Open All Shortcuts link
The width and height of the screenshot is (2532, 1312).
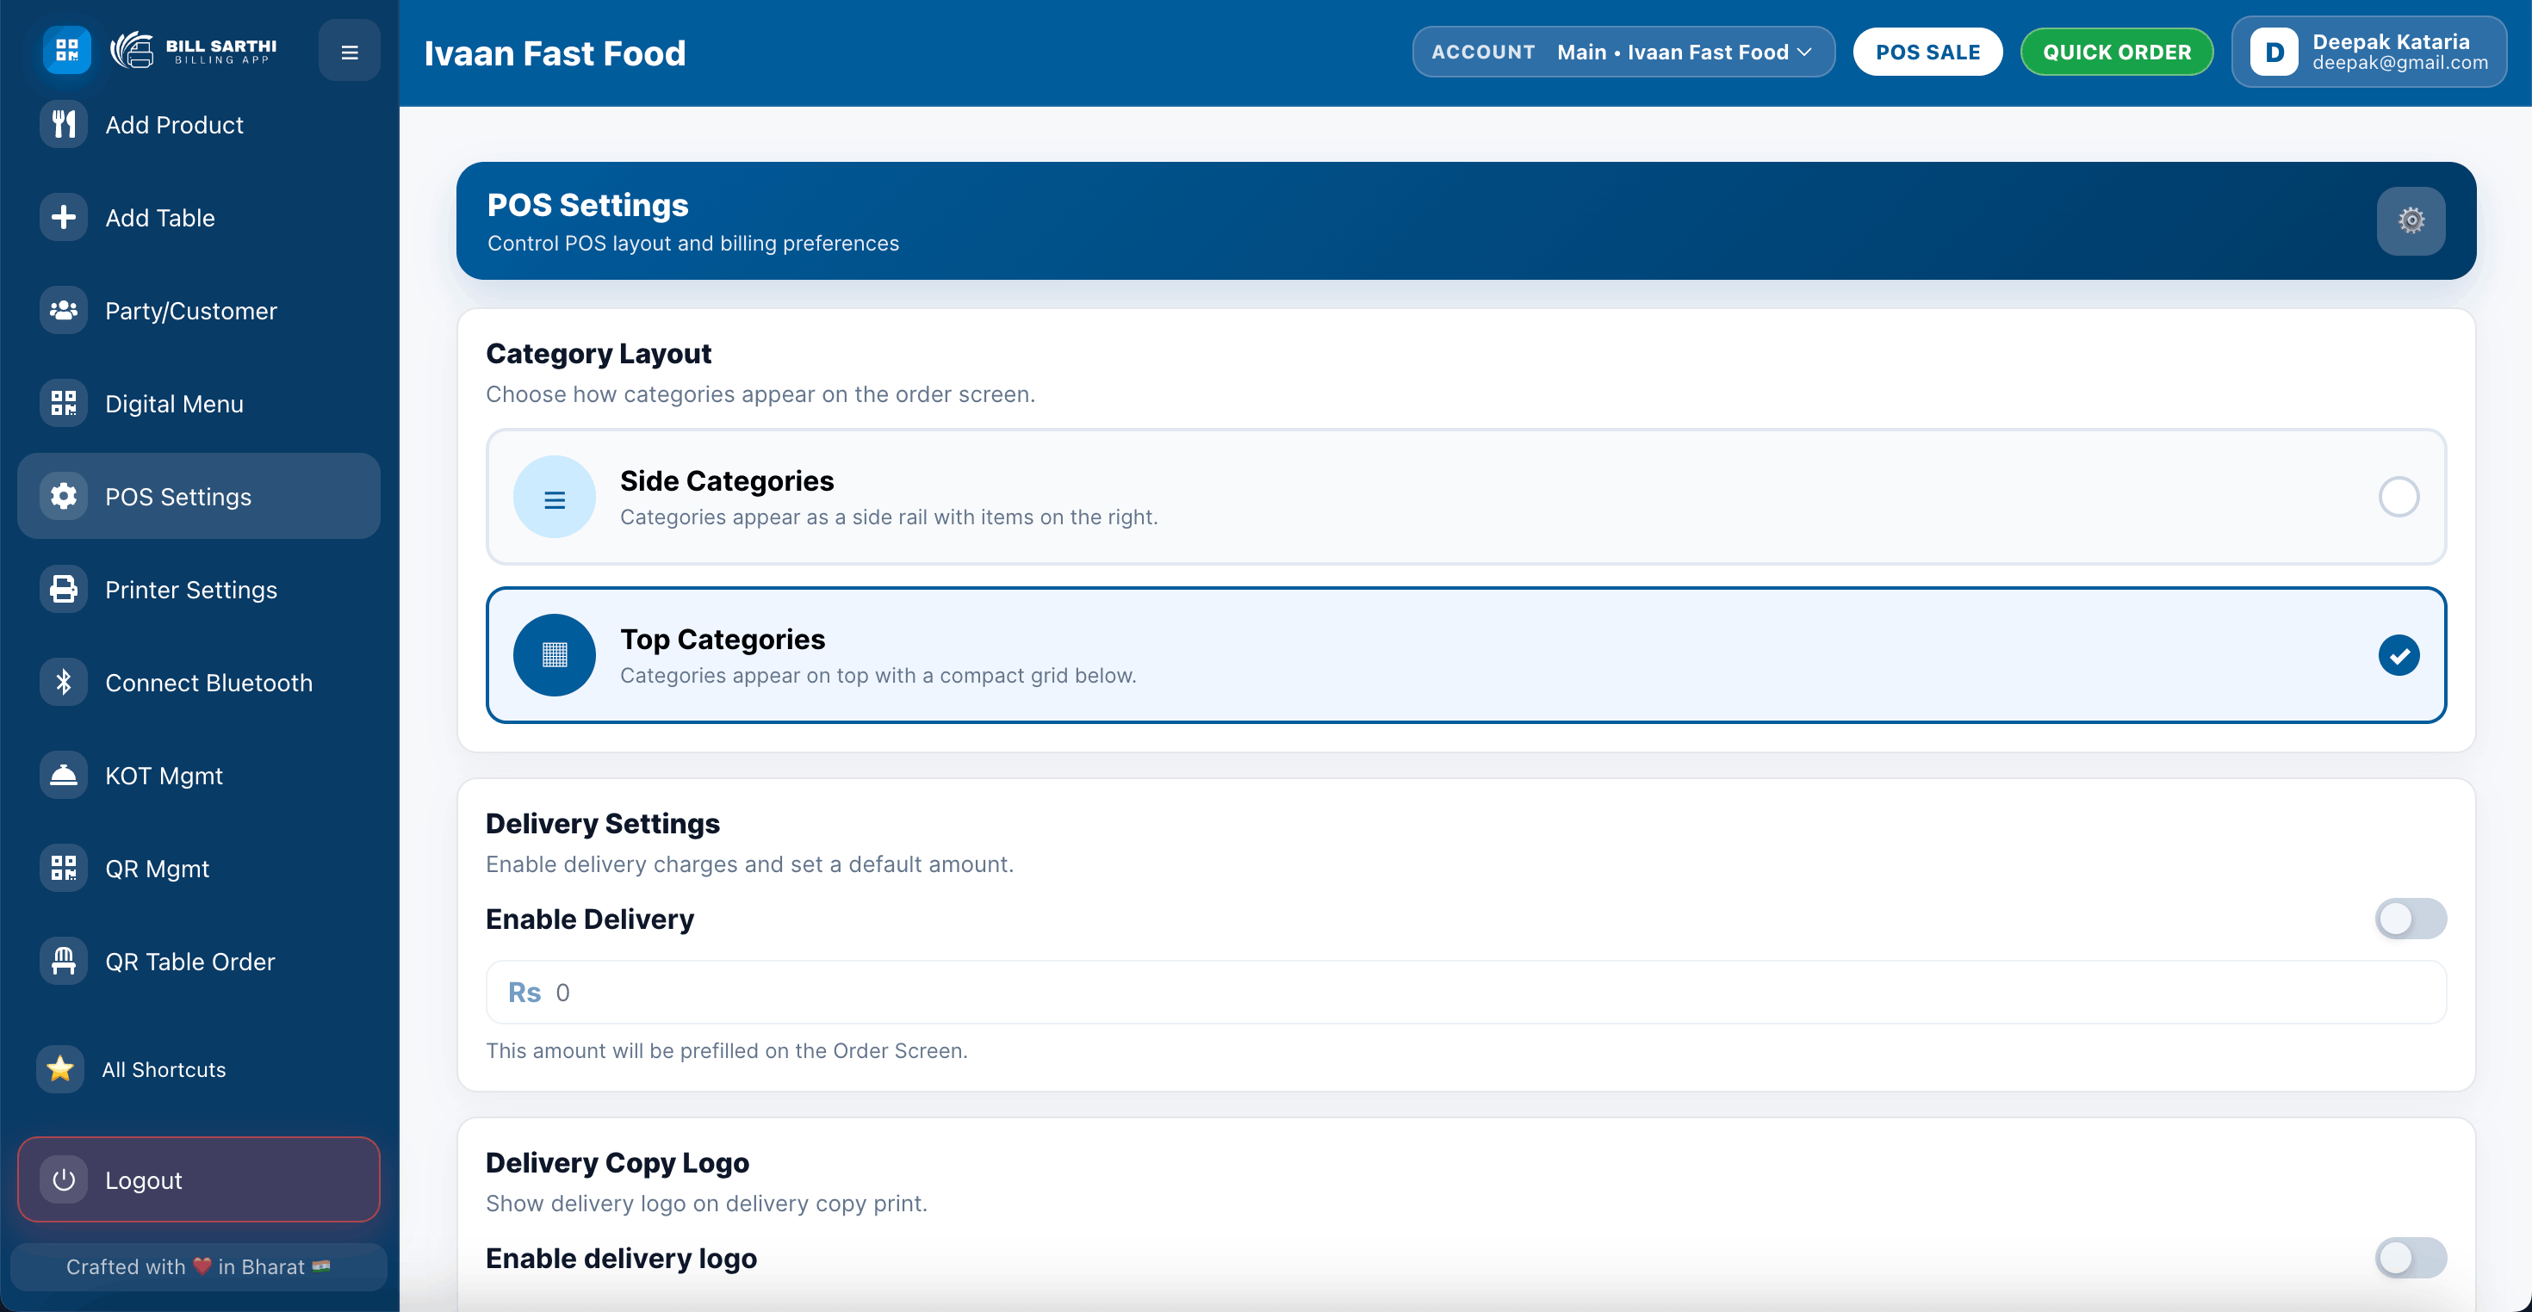tap(199, 1069)
